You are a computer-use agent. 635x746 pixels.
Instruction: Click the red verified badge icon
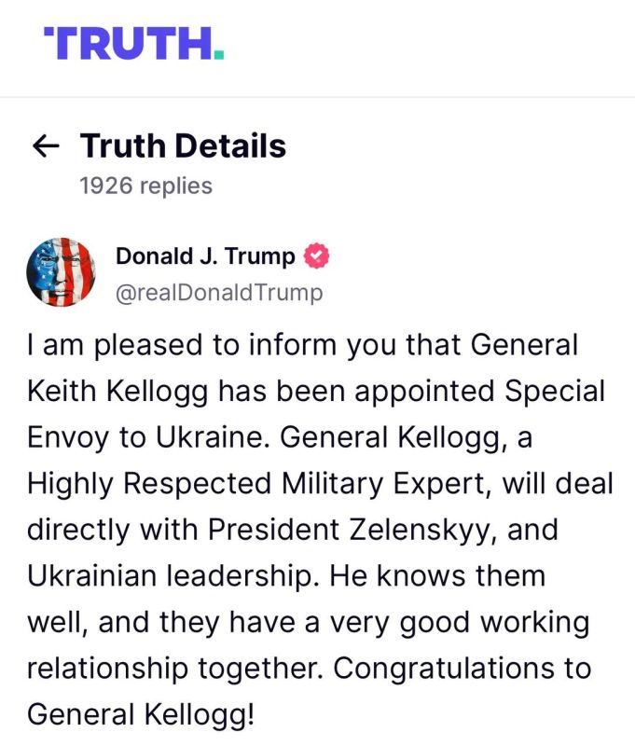pos(316,256)
